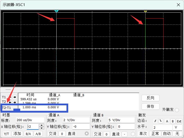Increase X轴位移 with the up stepper
The height and width of the screenshot is (138, 184).
(41, 125)
